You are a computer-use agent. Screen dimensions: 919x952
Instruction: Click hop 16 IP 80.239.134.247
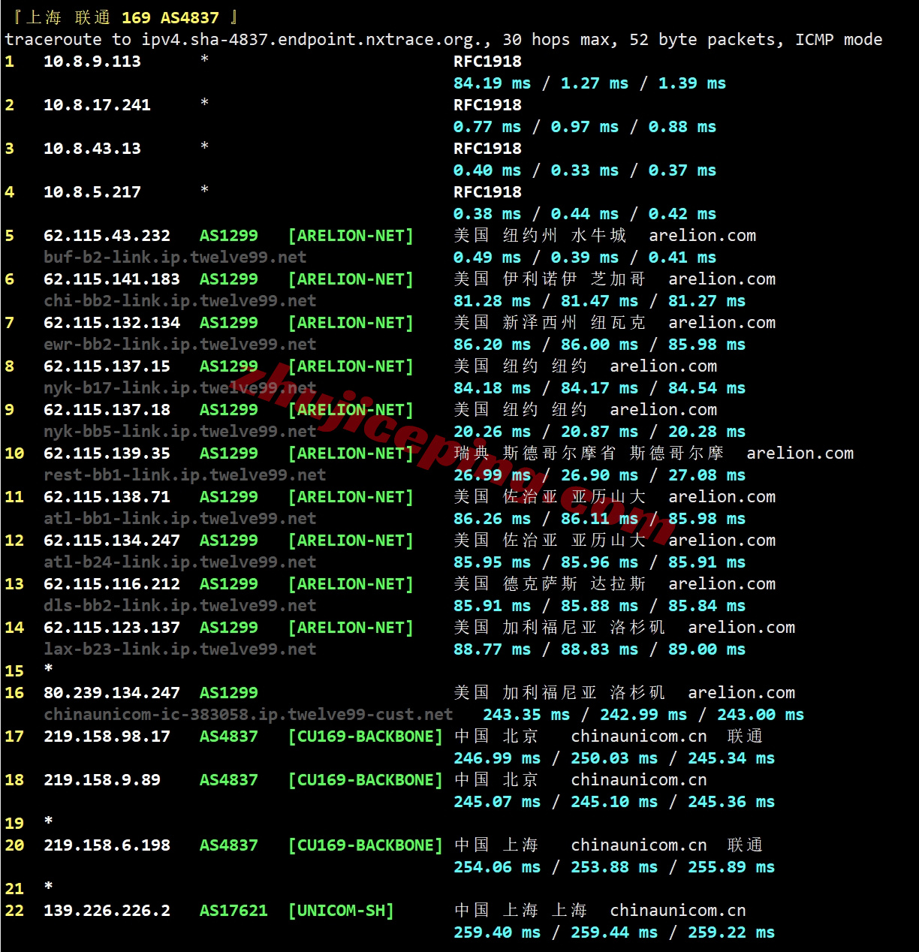pos(112,693)
